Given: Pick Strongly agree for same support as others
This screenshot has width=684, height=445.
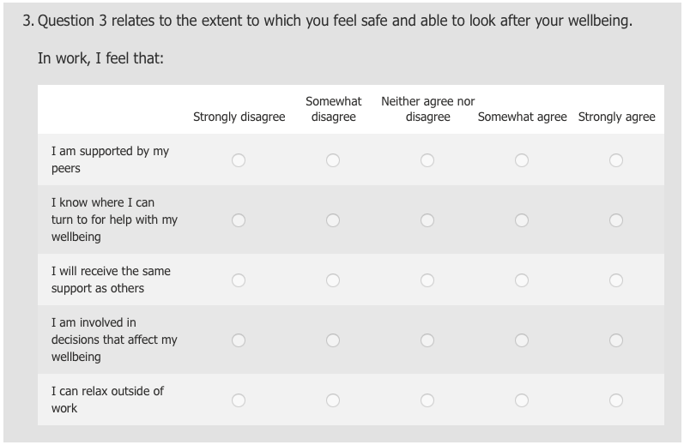Looking at the screenshot, I should click(616, 280).
